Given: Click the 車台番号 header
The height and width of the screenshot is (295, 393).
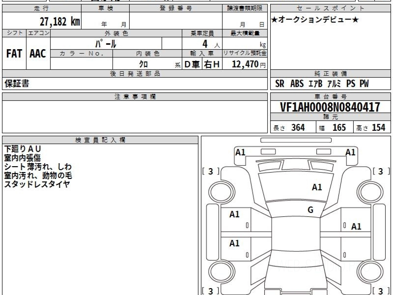Looking at the screenshot, I should (x=331, y=97).
